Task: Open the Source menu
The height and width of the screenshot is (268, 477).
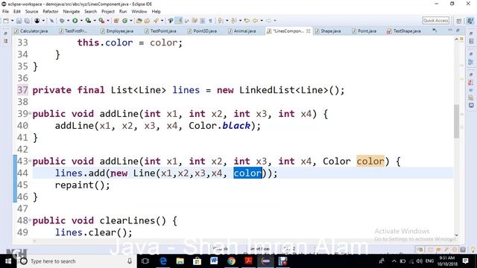Action: pyautogui.click(x=31, y=12)
